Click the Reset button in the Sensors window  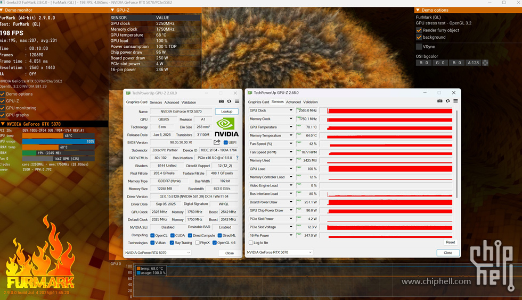pos(451,242)
